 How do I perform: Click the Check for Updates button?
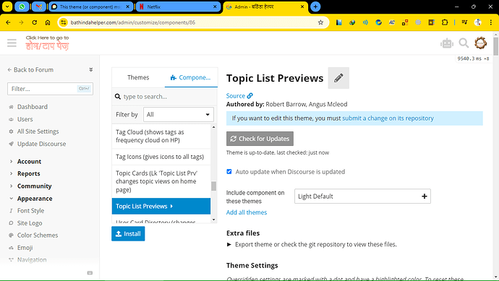(260, 139)
